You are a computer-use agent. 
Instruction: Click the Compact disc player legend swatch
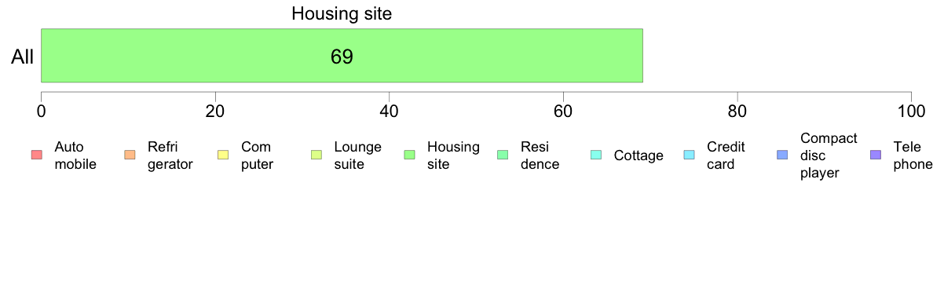[782, 155]
